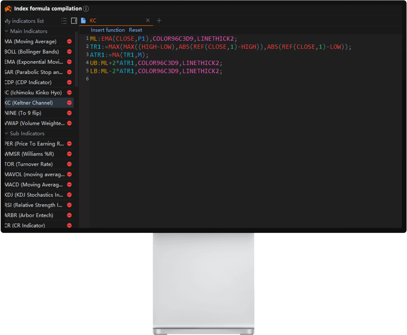
Task: Collapse the Sub Indicators section
Action: tap(6, 133)
